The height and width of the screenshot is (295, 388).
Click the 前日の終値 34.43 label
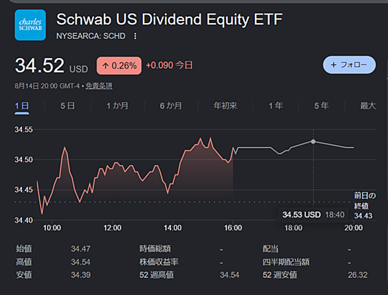[x=365, y=206]
